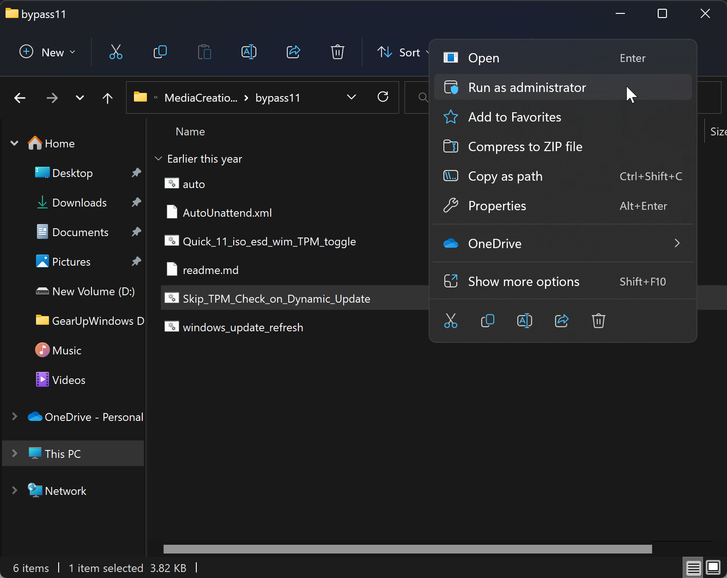Go up one folder level
This screenshot has width=727, height=578.
coord(108,98)
